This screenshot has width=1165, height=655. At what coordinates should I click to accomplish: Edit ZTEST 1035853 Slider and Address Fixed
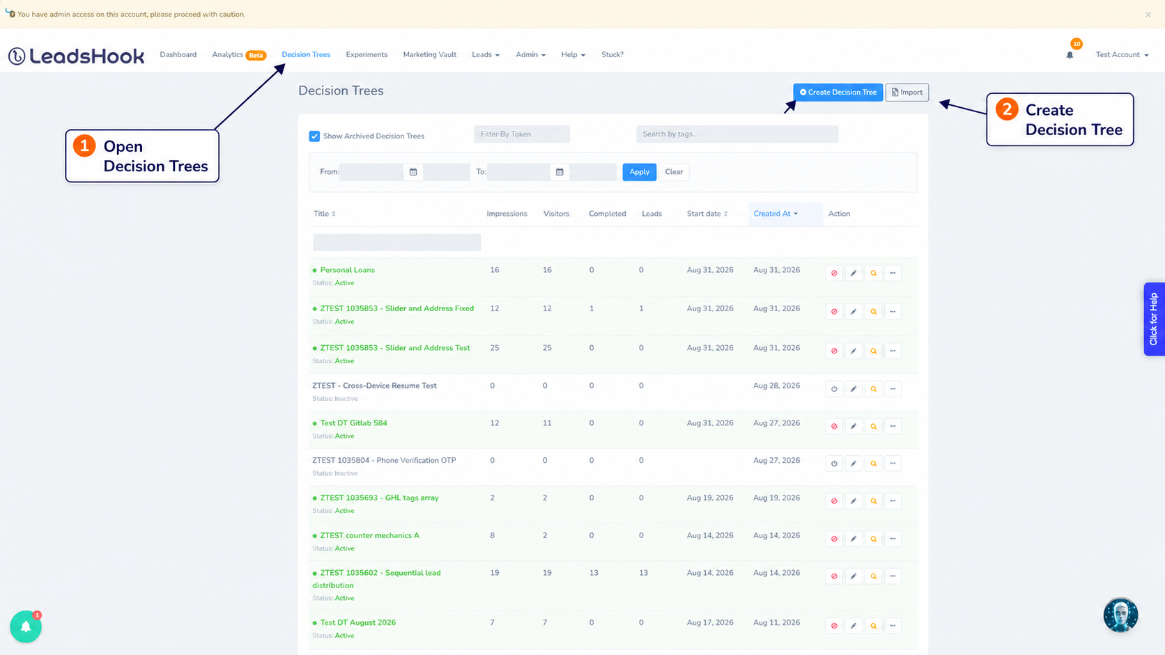pos(854,312)
